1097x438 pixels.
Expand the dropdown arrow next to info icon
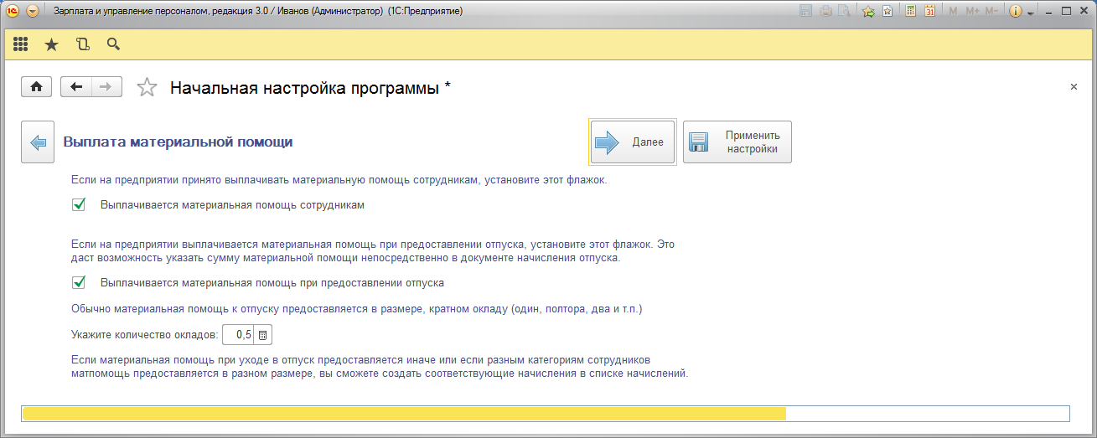pyautogui.click(x=1030, y=13)
